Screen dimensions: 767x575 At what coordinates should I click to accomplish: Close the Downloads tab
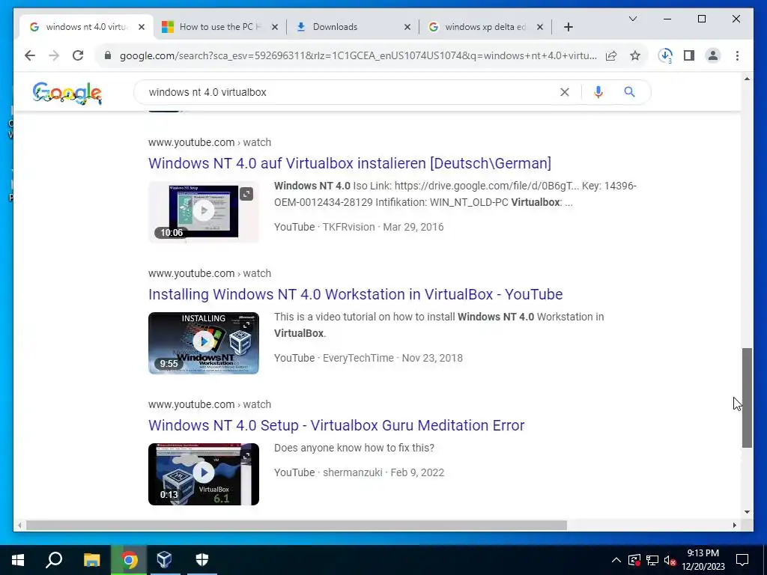pyautogui.click(x=407, y=27)
